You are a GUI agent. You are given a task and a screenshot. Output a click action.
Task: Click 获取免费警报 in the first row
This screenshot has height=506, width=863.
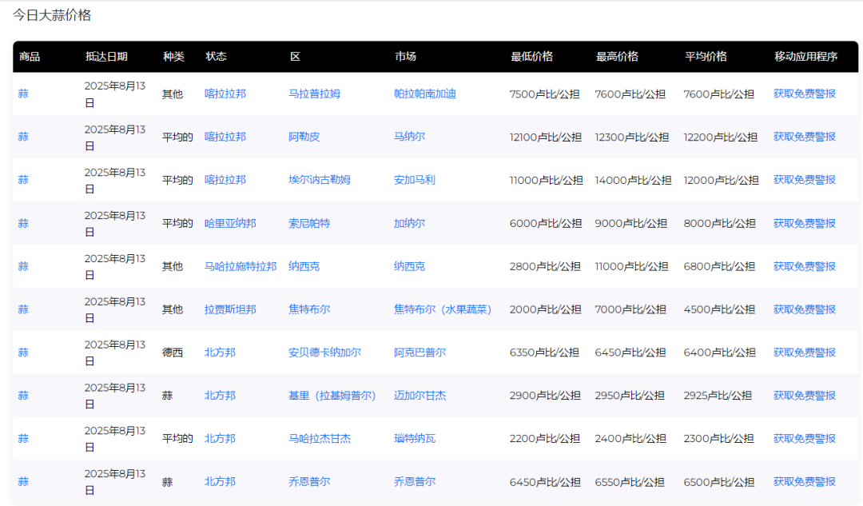[x=803, y=94]
